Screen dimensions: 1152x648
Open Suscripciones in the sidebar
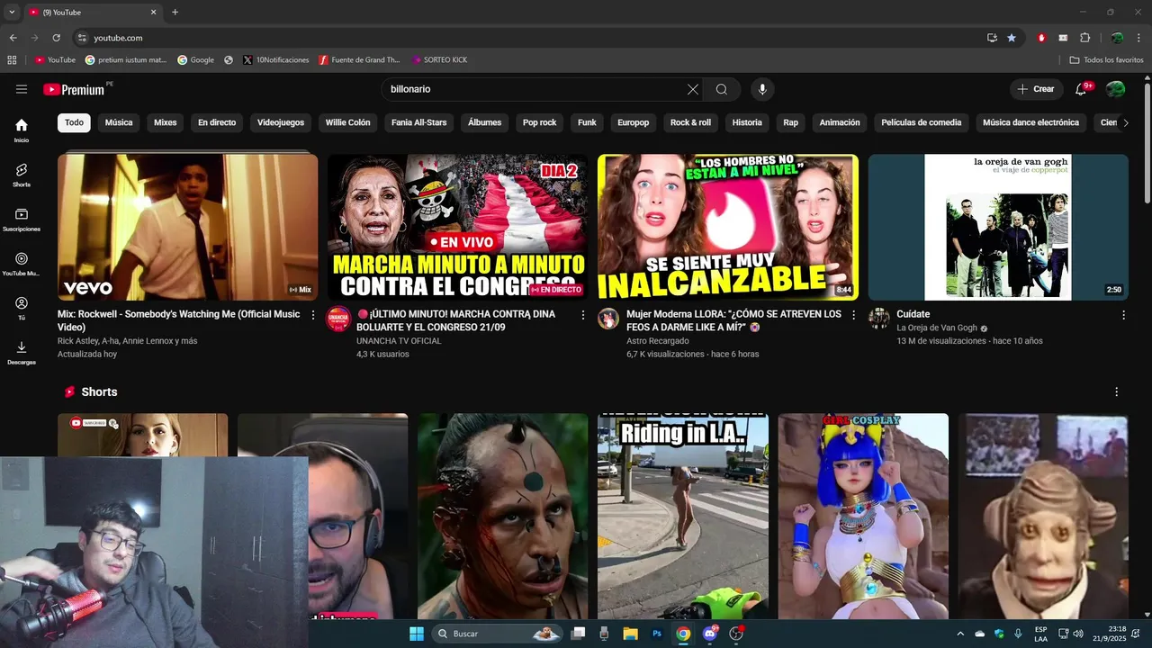[x=22, y=220]
